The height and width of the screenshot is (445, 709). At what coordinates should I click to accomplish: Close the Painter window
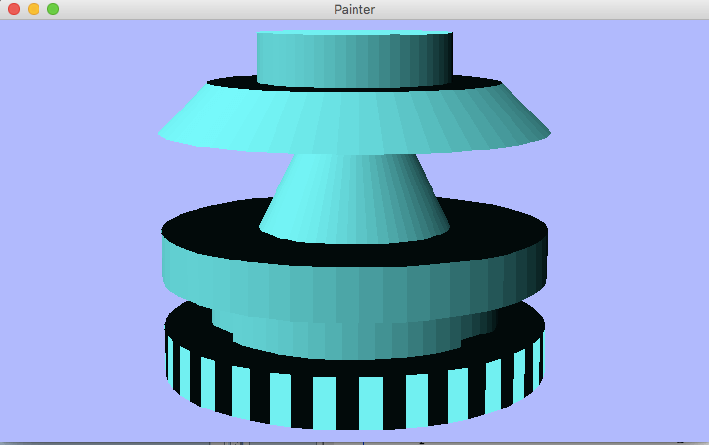click(x=14, y=9)
